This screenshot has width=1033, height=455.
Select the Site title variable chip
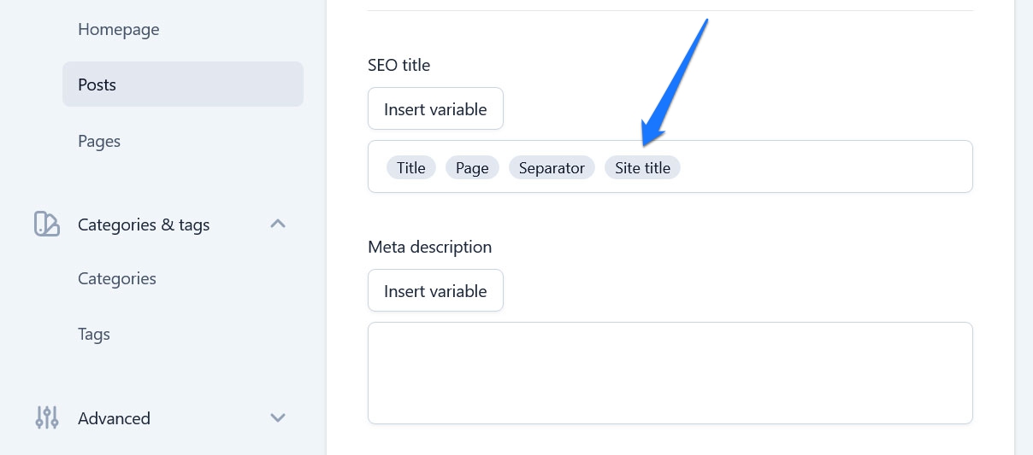click(642, 168)
